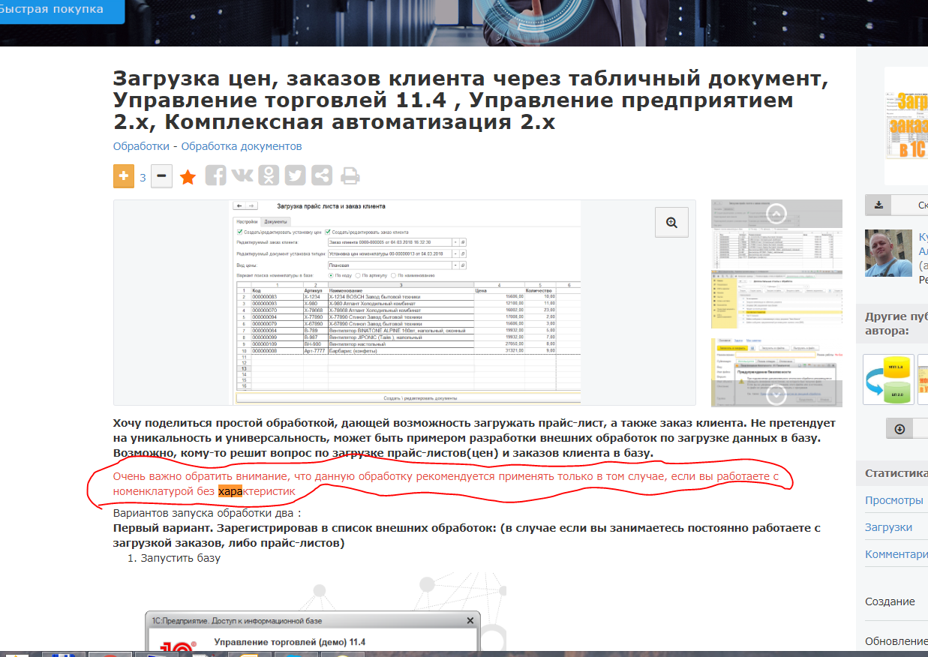Add the article to favorites via the star
Screen dimensions: 928x657
pos(188,177)
